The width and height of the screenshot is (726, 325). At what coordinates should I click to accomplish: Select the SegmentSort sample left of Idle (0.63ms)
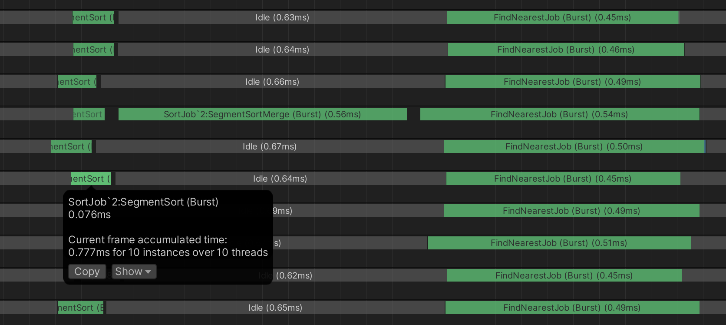pos(93,17)
